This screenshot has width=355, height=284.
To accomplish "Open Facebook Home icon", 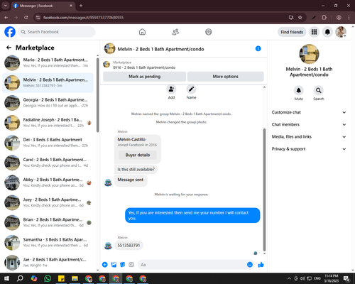I will coord(142,32).
